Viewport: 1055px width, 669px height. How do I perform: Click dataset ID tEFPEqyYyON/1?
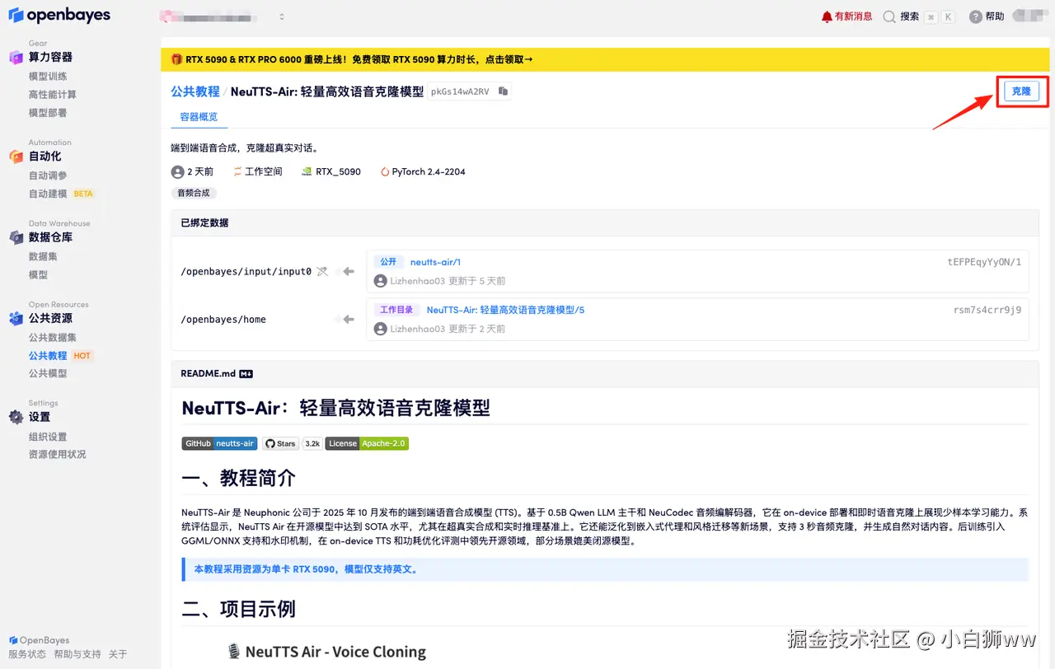(x=984, y=262)
